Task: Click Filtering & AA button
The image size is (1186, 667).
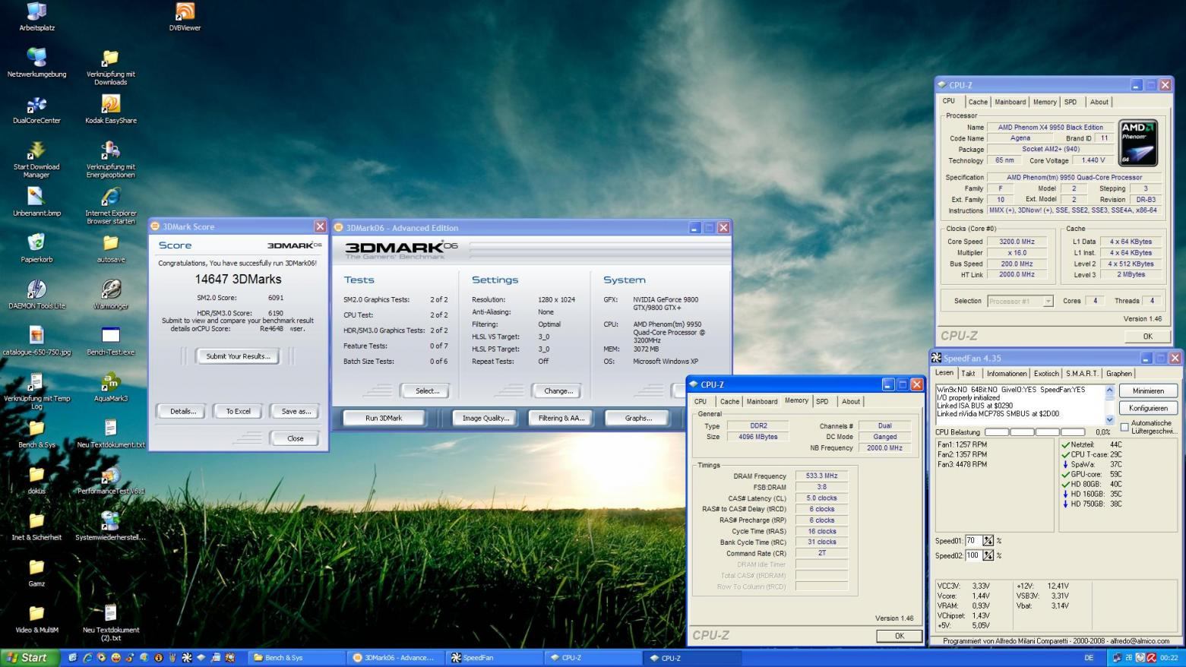Action: [x=561, y=418]
